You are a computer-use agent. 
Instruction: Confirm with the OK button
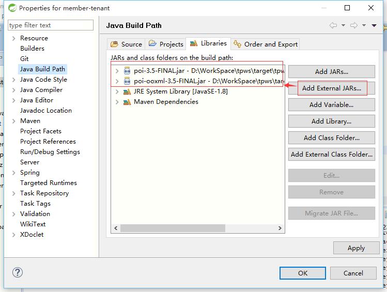303,273
